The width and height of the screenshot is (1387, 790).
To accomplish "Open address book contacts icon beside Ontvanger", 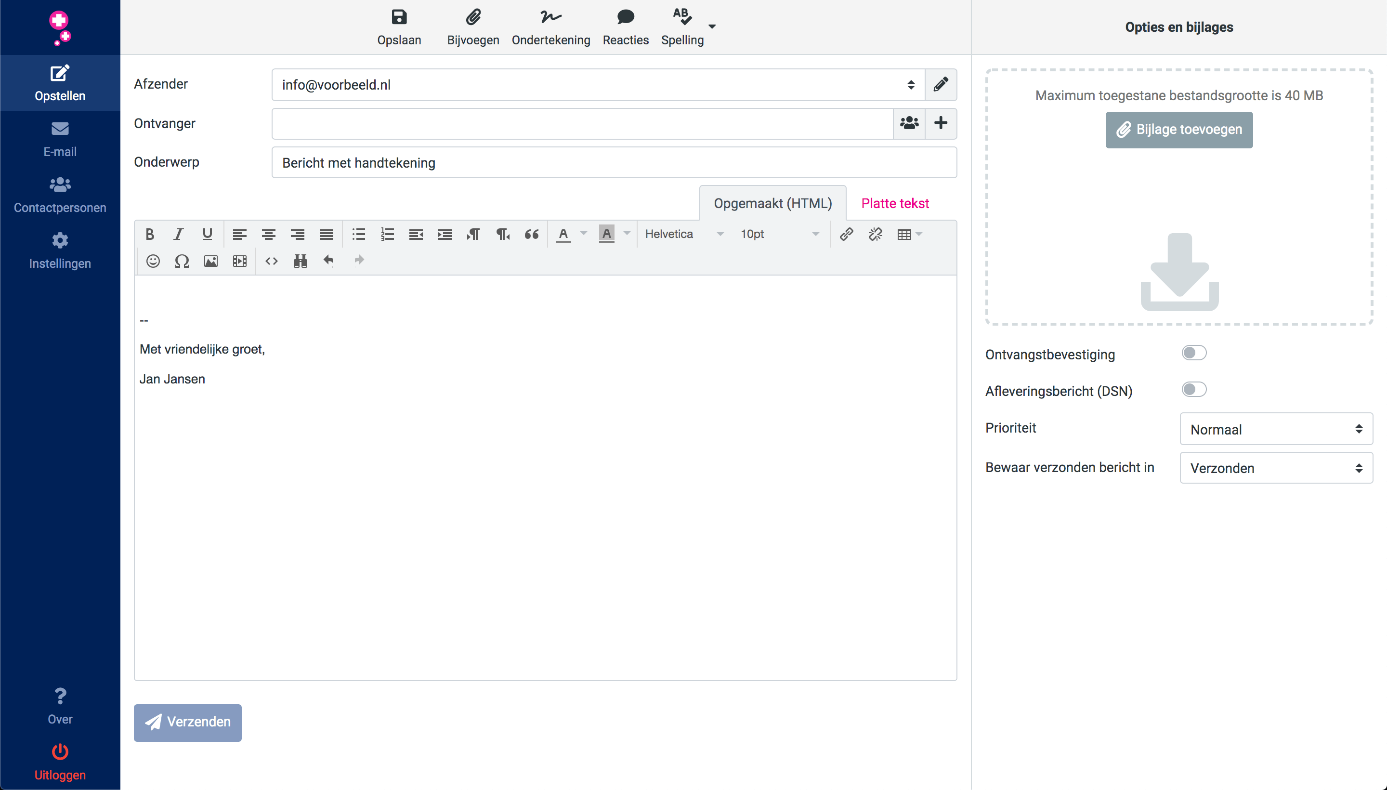I will point(909,123).
